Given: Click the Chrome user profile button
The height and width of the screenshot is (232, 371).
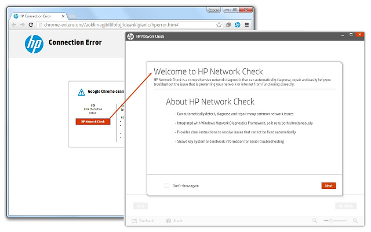Looking at the screenshot, I should coord(214,10).
